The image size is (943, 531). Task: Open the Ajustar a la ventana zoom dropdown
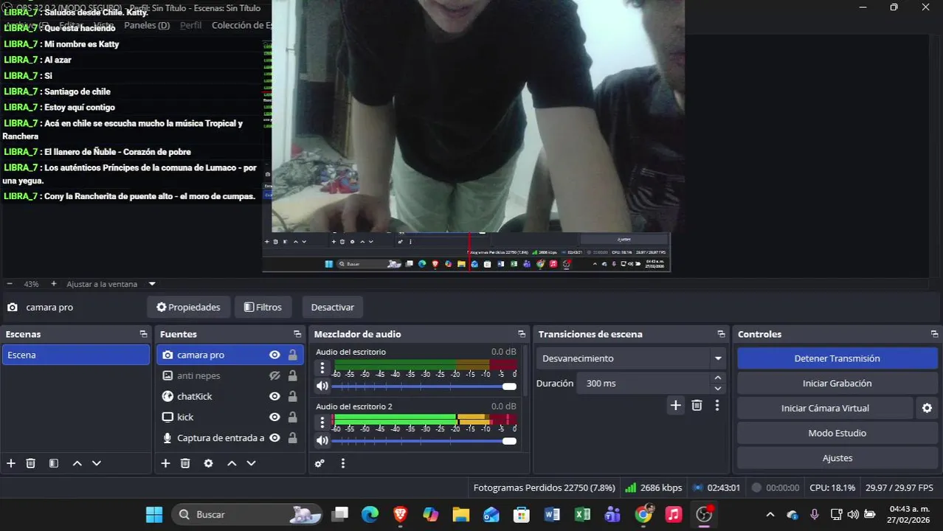click(x=152, y=284)
